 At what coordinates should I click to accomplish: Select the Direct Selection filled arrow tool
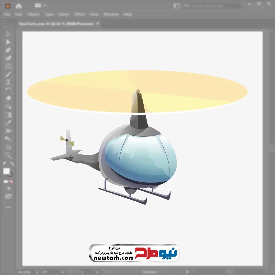coord(8,42)
